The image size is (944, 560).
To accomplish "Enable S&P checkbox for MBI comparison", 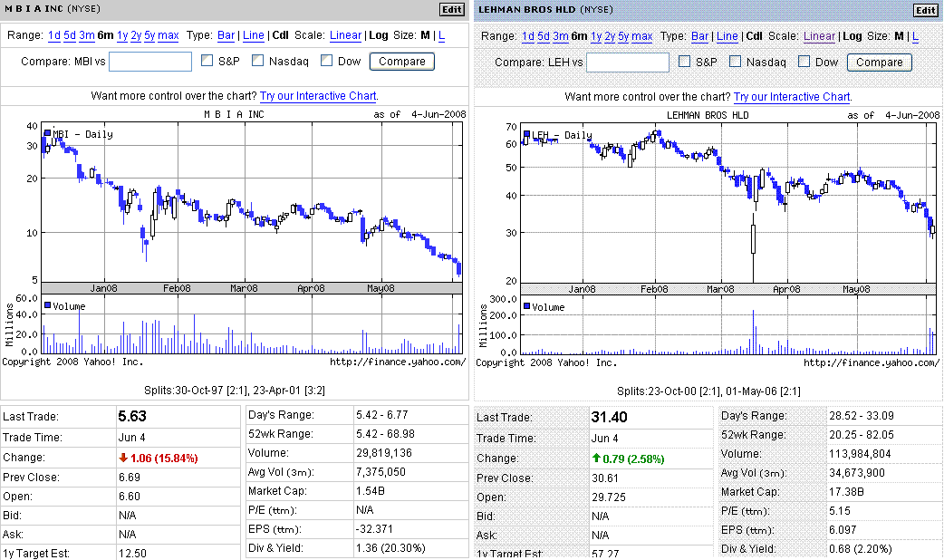I will coord(207,61).
